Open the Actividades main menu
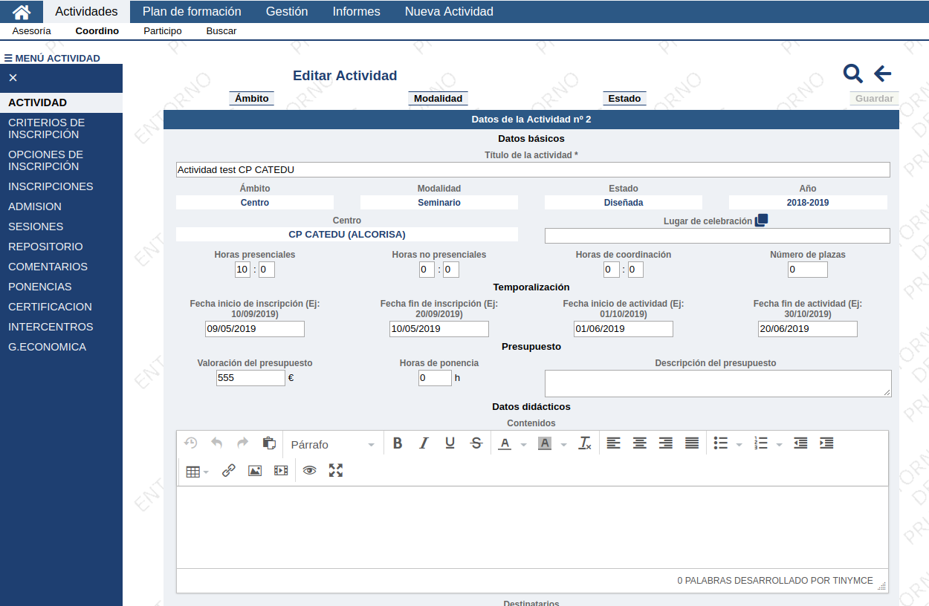 pyautogui.click(x=86, y=11)
